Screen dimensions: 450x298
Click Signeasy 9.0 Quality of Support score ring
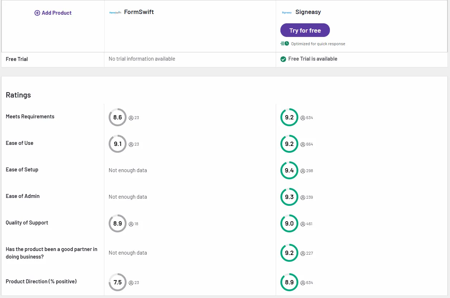click(289, 223)
